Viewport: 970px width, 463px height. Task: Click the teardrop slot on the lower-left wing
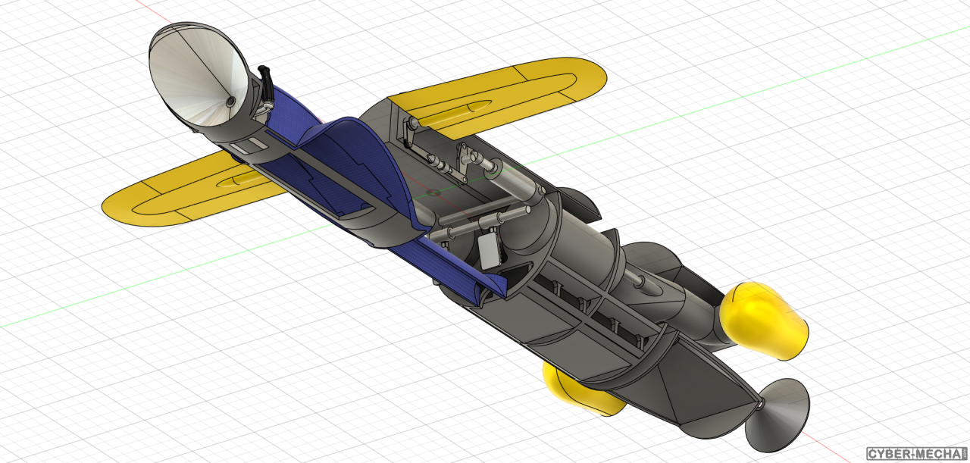click(240, 180)
